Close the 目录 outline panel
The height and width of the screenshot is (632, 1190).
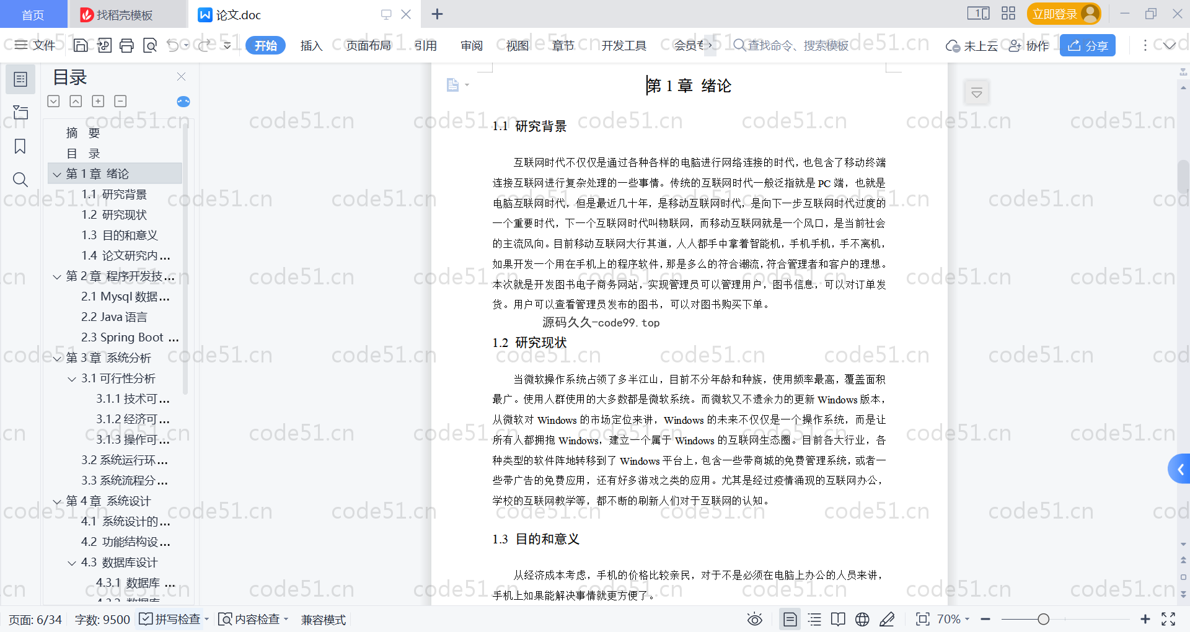point(182,76)
